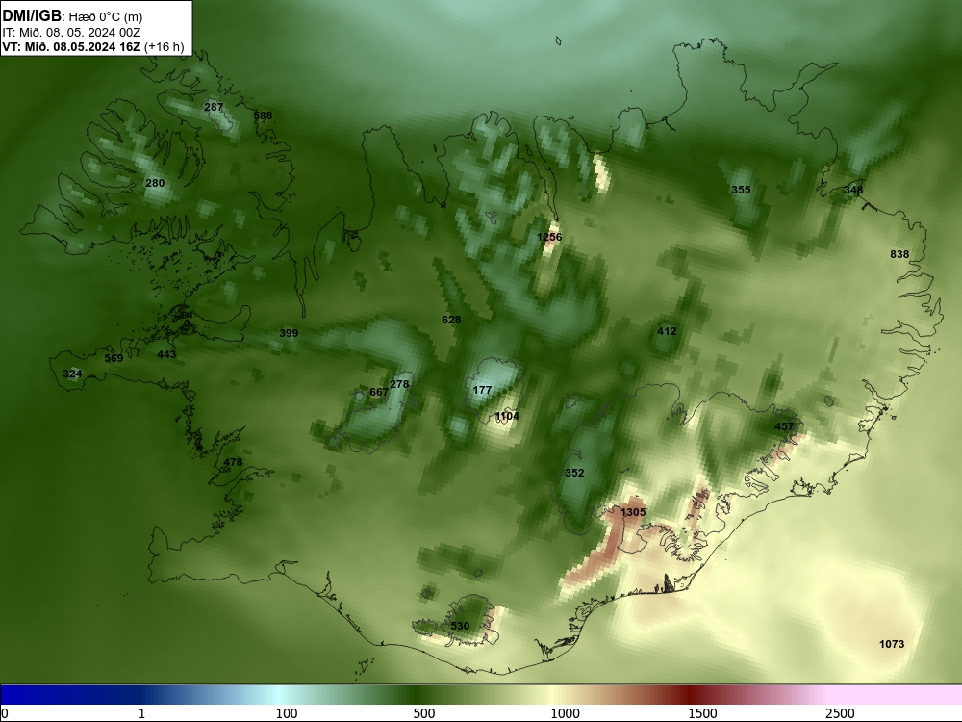This screenshot has width=962, height=722.
Task: Click the 412 value label
Action: coord(667,331)
